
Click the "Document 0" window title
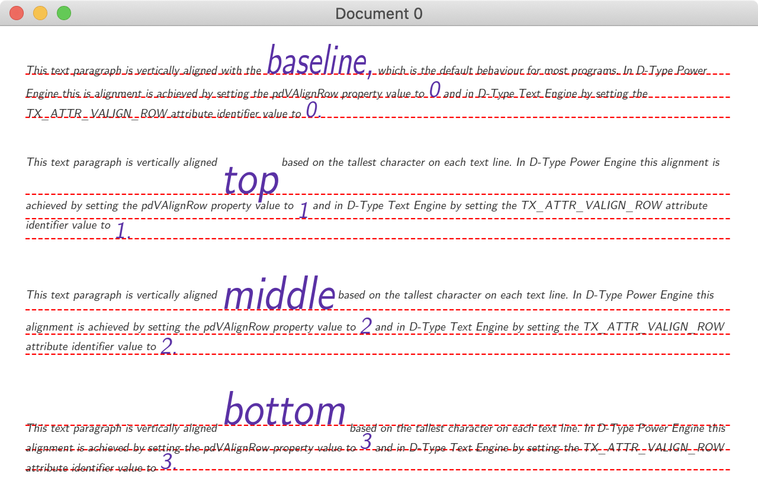pyautogui.click(x=379, y=14)
